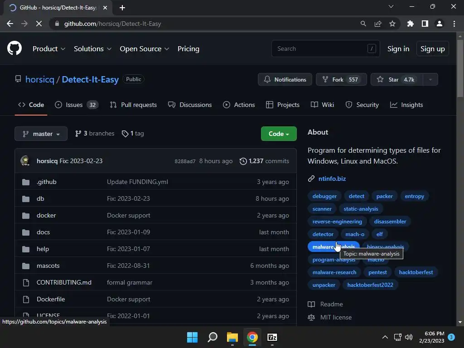
Task: Click the mascots folder icon
Action: [x=26, y=266]
